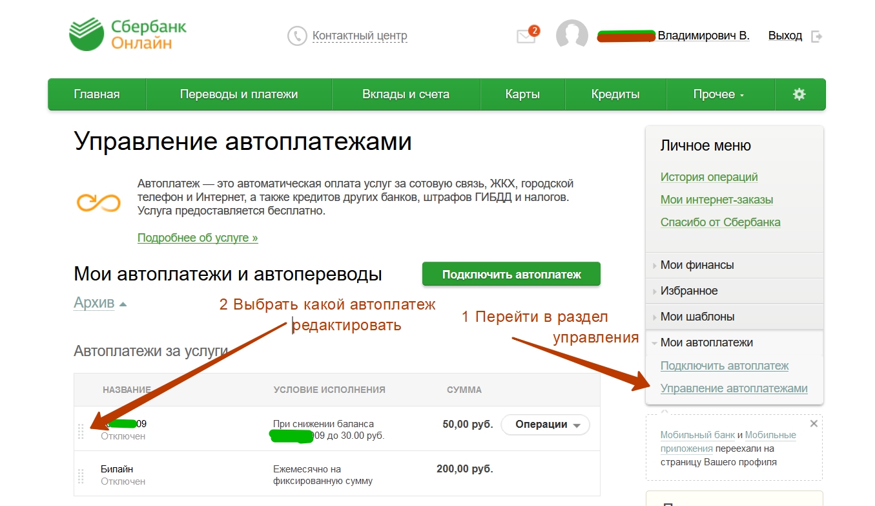Expand the Прочее menu
Viewport: 875px width, 506px height.
[719, 94]
